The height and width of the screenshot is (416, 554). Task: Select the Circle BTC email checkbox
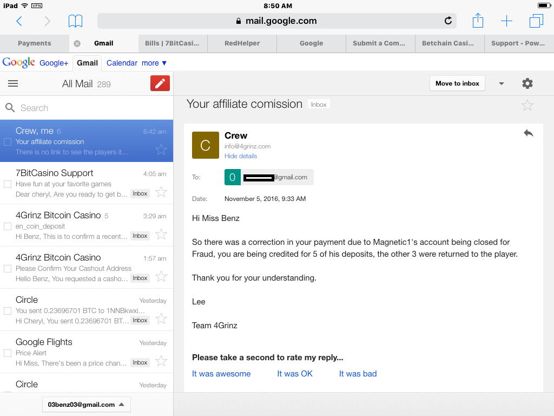pyautogui.click(x=8, y=311)
